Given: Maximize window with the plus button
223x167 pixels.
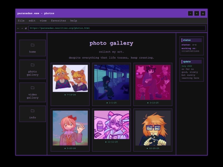Looking at the screenshot, I should 197,14.
